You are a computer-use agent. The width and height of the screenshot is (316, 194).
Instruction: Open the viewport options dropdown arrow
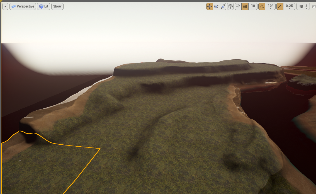pyautogui.click(x=5, y=6)
